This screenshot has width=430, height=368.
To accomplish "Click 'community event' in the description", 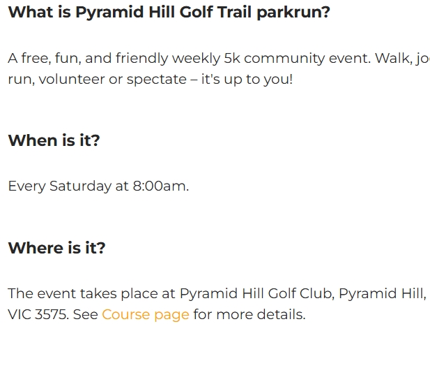I will tap(307, 58).
